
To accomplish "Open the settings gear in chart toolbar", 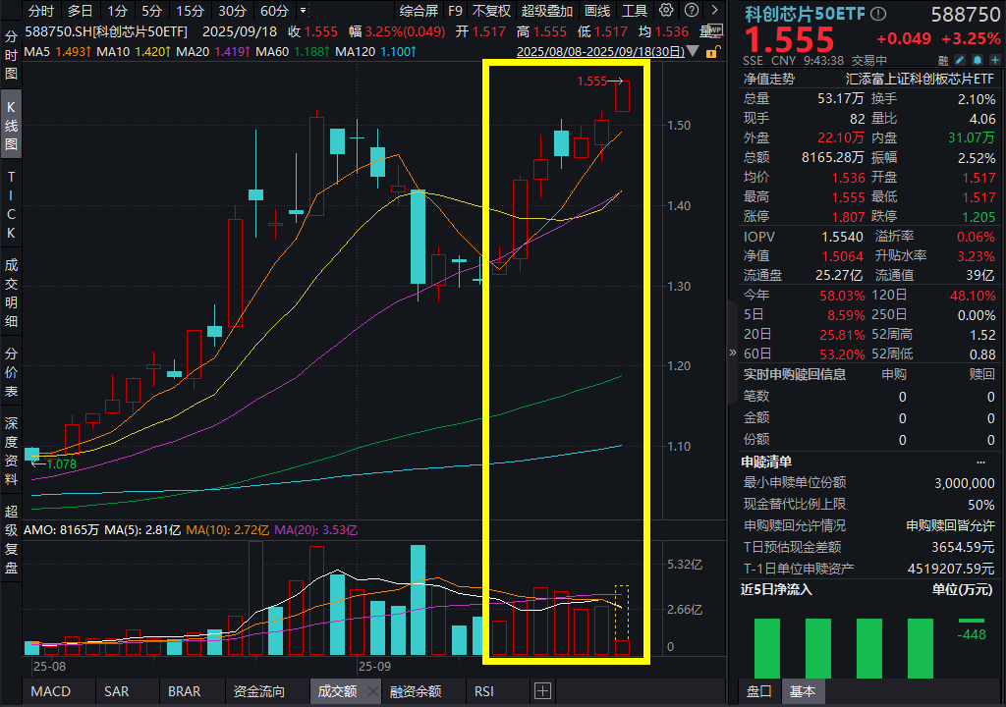I will point(668,11).
